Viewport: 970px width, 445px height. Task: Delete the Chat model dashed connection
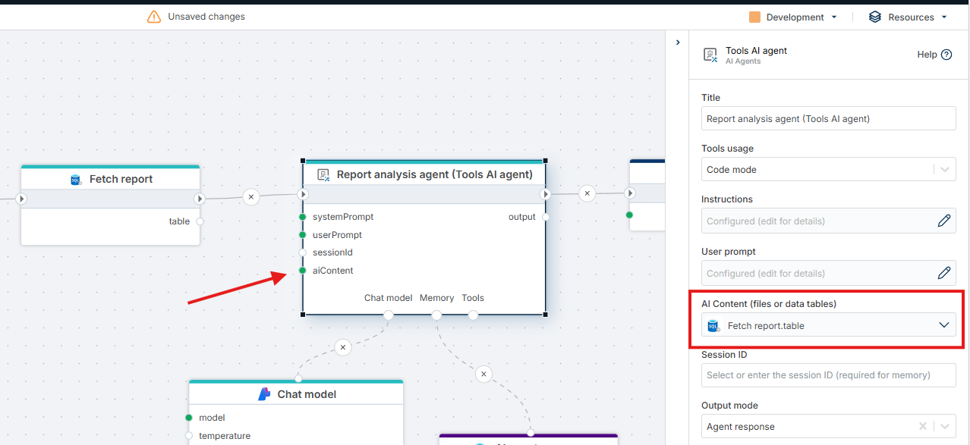(x=342, y=348)
